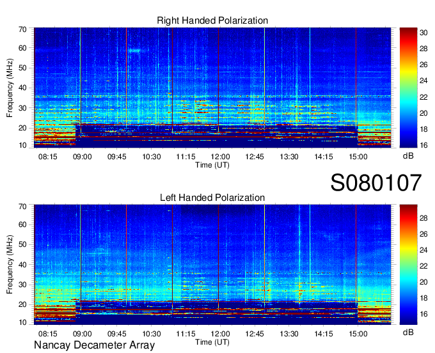Click 60 frequency tick of Right Handed plot
The height and width of the screenshot is (353, 435).
pos(23,48)
